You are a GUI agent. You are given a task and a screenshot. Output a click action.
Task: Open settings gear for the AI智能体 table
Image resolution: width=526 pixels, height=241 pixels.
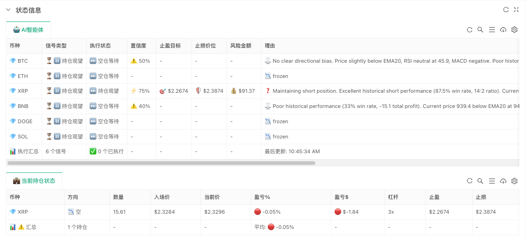click(514, 30)
